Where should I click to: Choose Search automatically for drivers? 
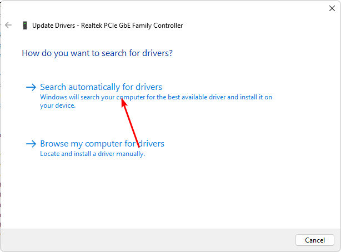(101, 87)
